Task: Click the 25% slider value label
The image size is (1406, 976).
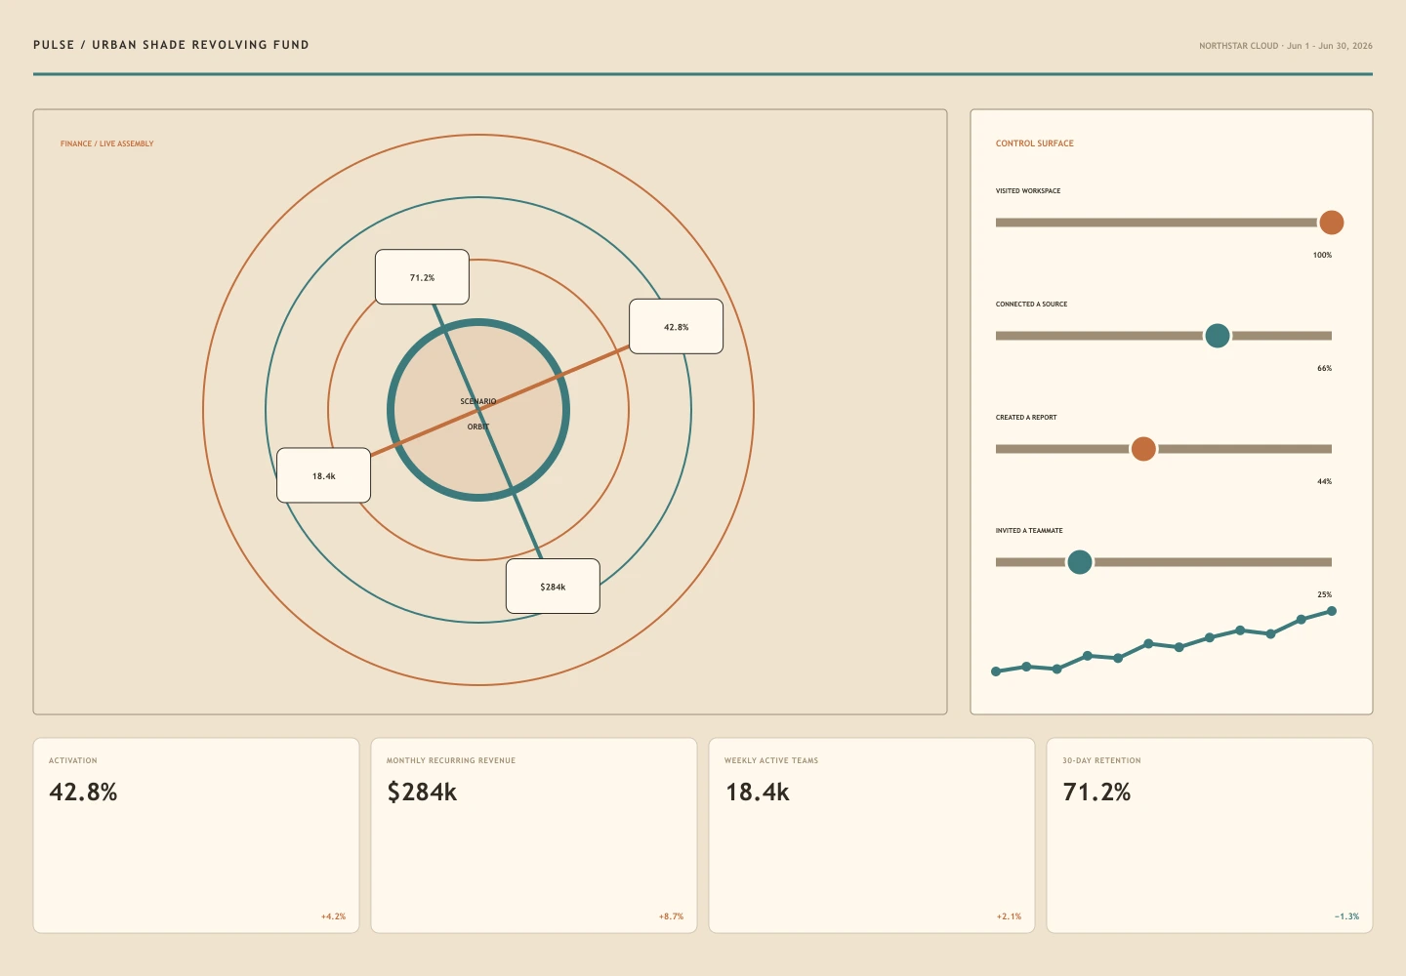Action: (x=1324, y=594)
